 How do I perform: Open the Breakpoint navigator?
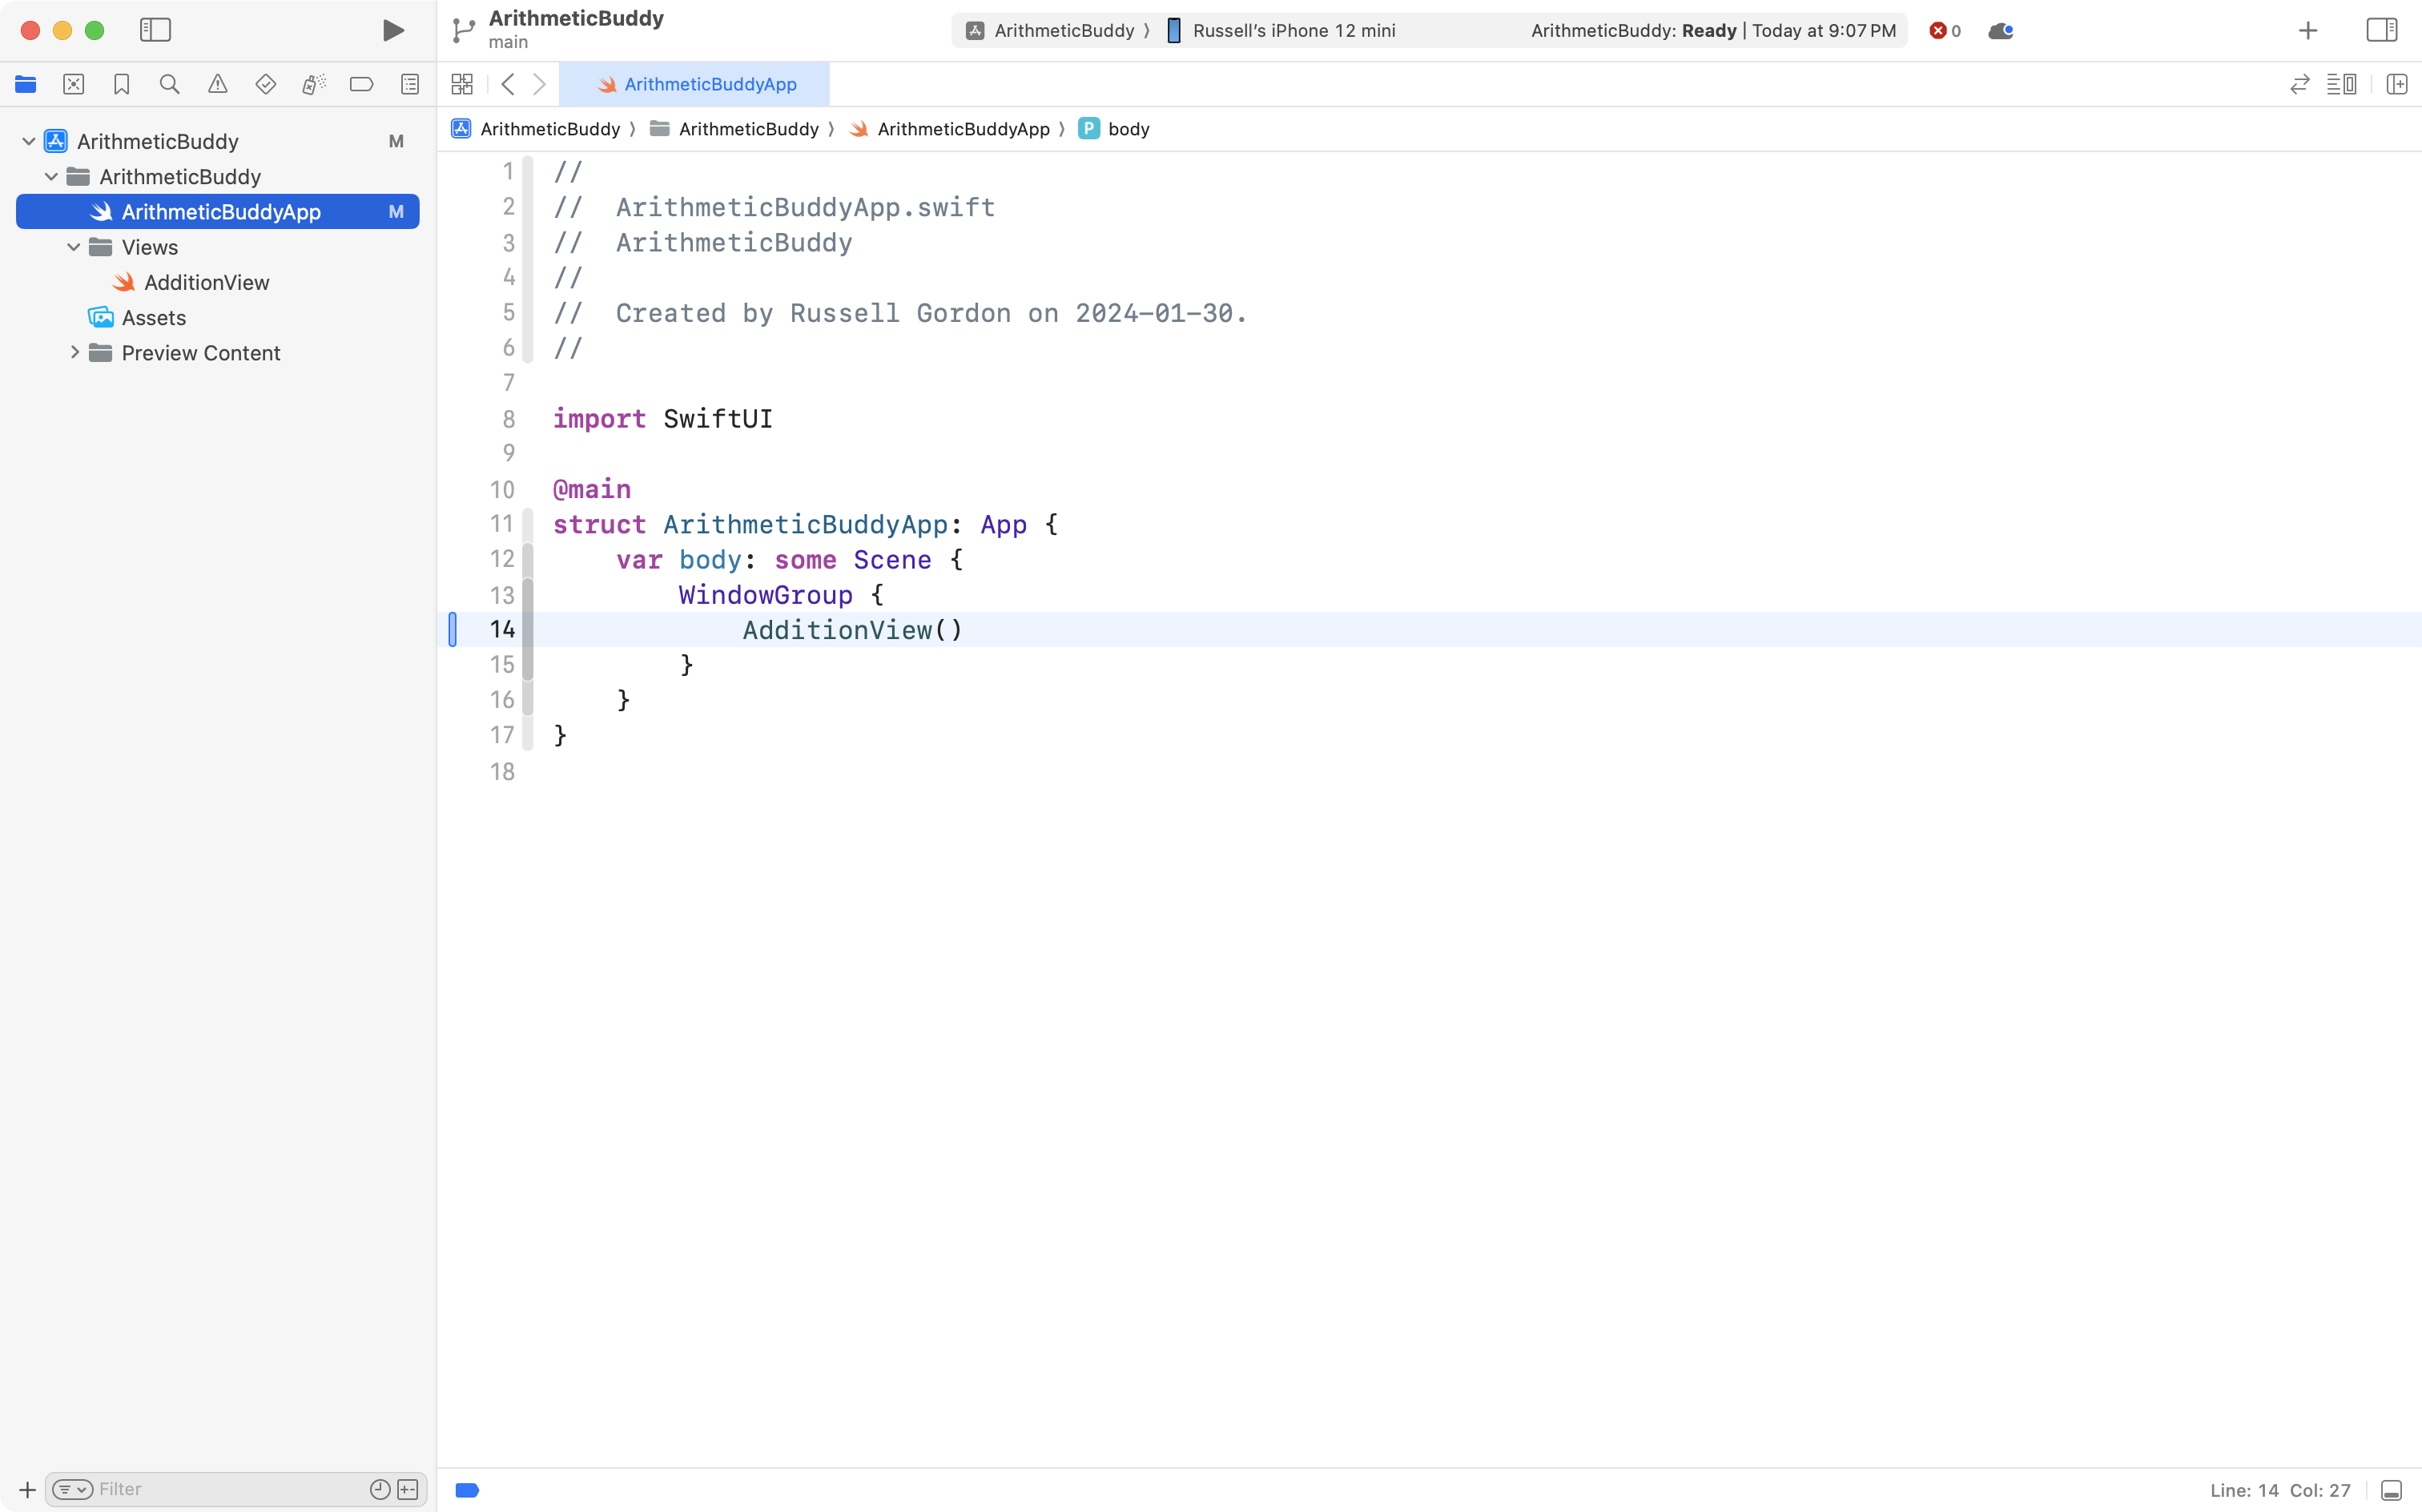click(361, 84)
